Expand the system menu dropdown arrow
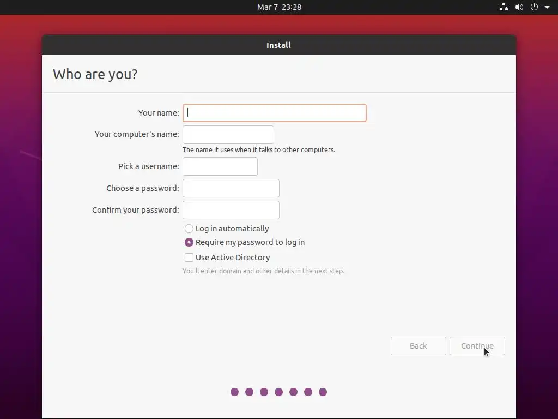This screenshot has height=419, width=558. (x=547, y=7)
